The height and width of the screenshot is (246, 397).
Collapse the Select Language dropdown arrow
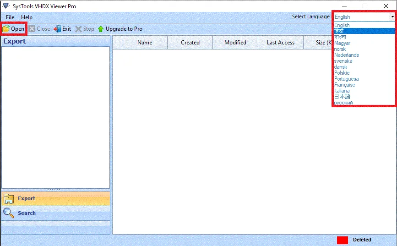[392, 17]
